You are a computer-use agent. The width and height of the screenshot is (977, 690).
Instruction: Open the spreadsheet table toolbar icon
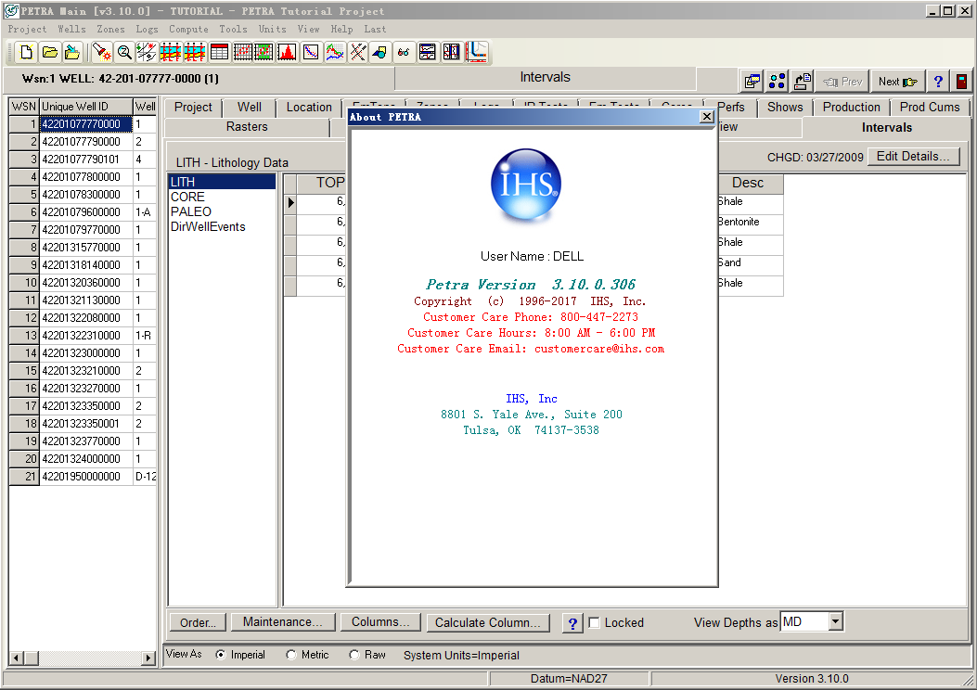219,52
